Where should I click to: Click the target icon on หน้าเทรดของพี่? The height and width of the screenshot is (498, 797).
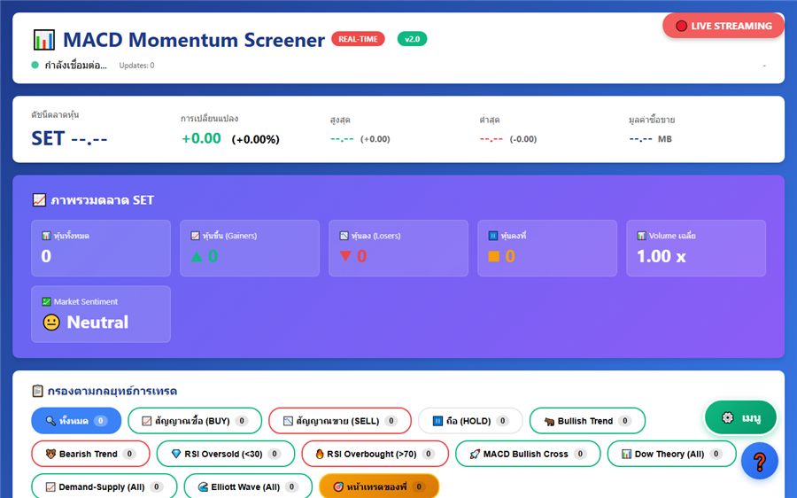tap(338, 486)
